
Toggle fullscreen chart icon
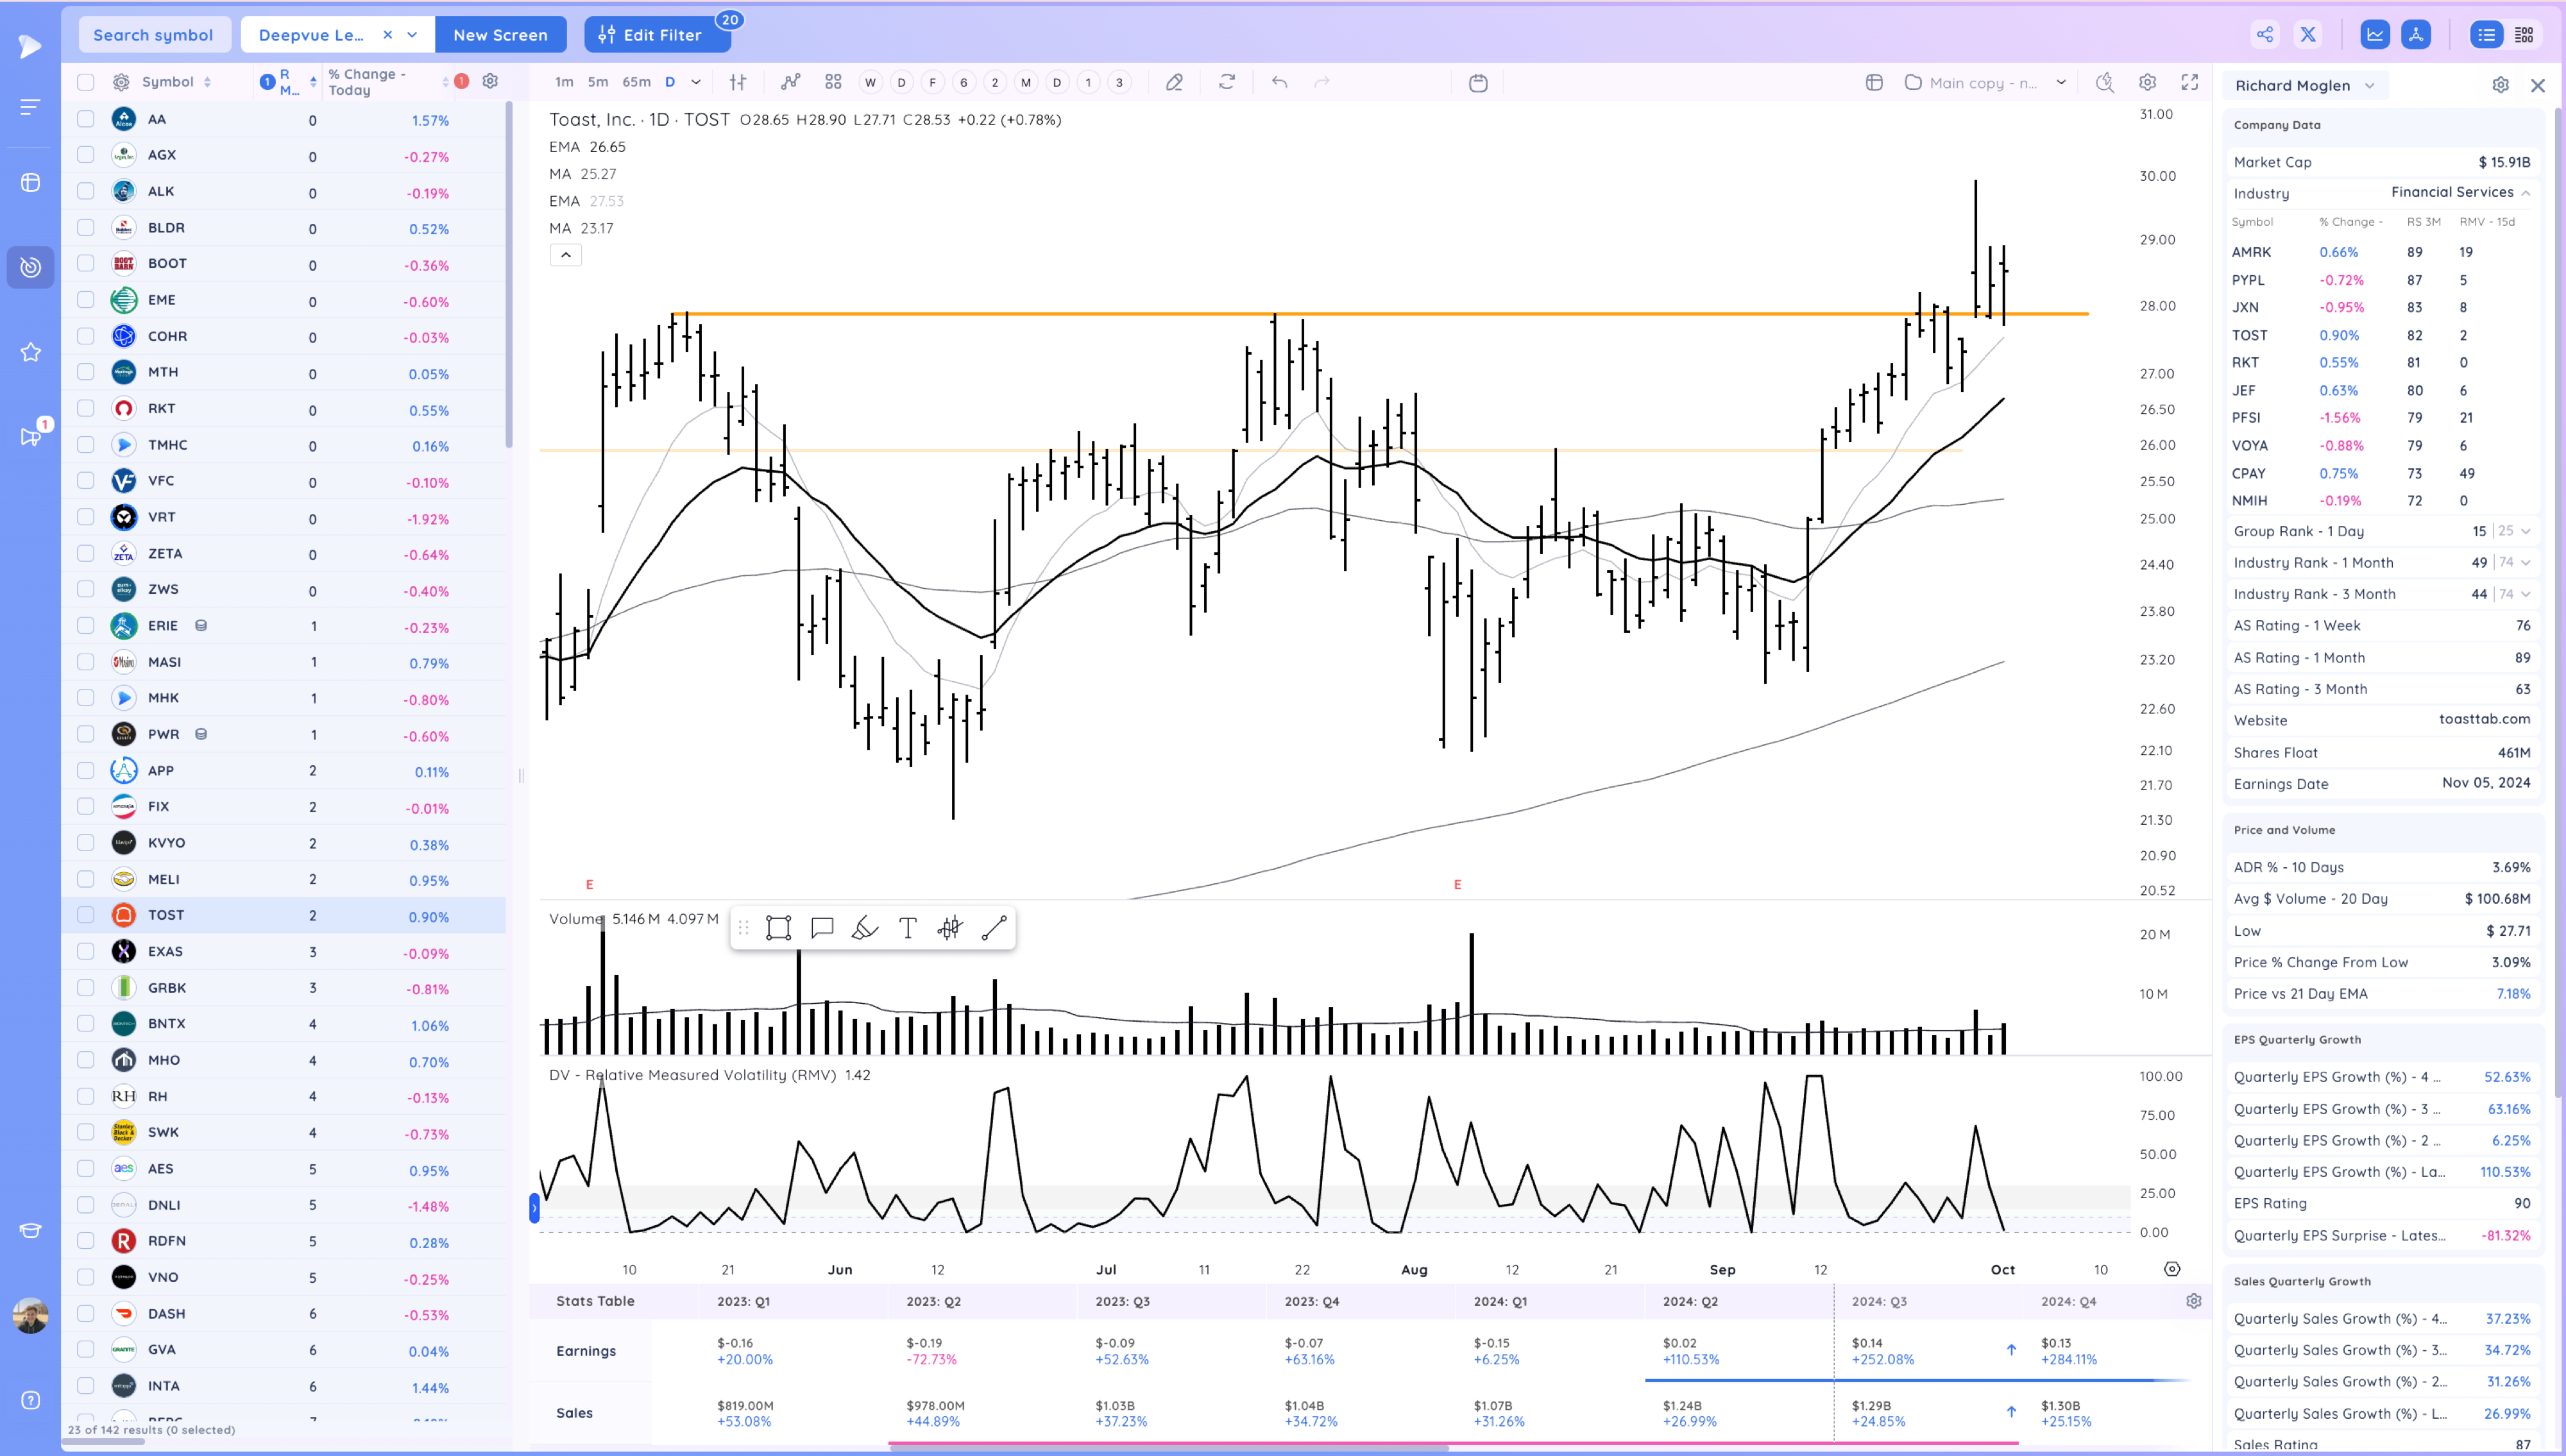coord(2189,82)
